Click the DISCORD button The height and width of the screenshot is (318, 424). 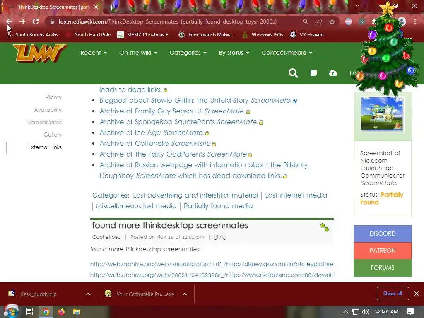[x=383, y=234]
